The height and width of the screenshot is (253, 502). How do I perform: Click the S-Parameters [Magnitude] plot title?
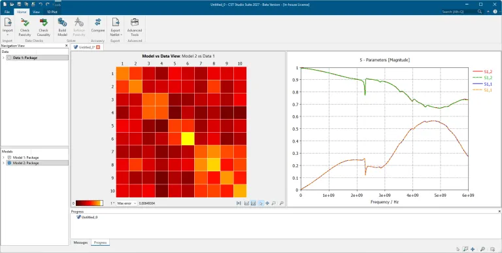click(384, 60)
